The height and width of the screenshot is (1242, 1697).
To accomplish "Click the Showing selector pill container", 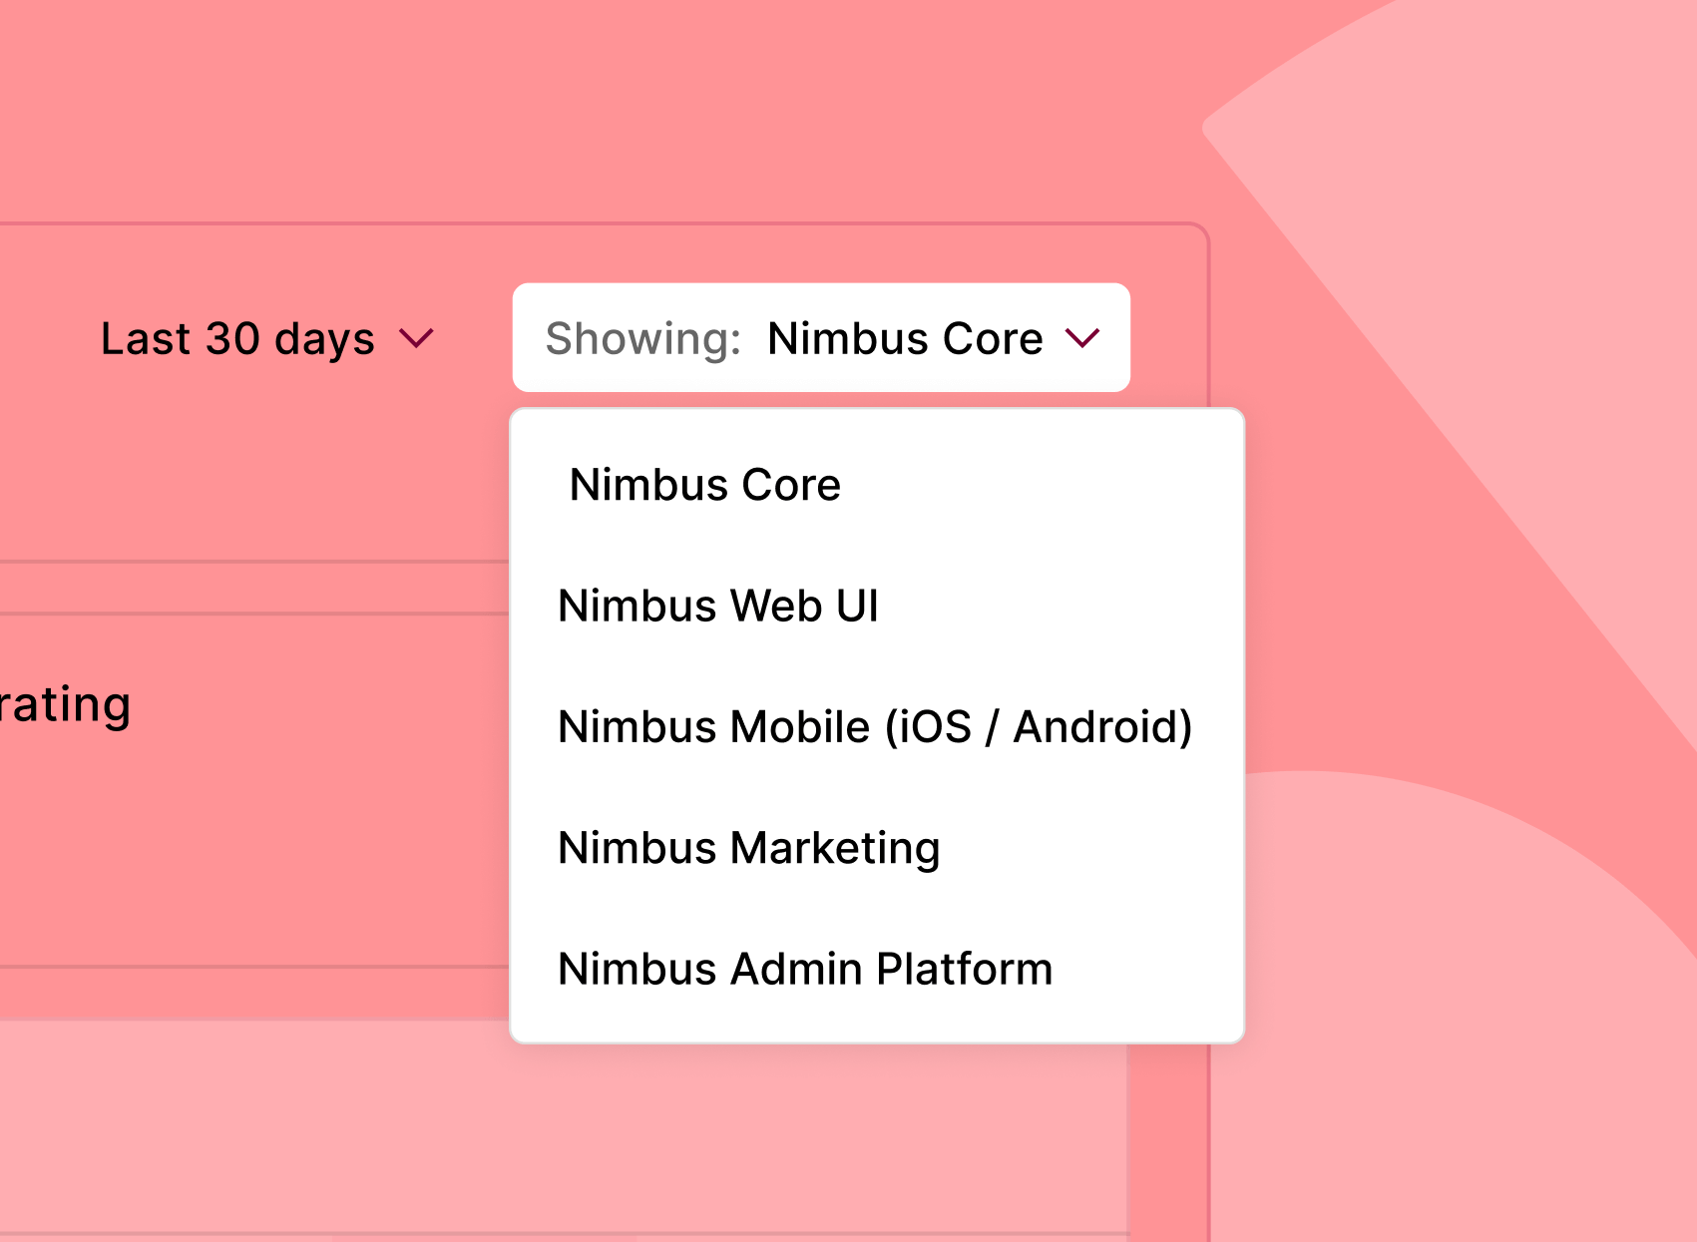I will click(820, 337).
